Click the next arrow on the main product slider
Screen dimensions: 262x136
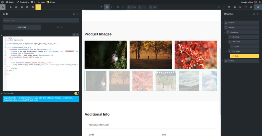point(213,55)
